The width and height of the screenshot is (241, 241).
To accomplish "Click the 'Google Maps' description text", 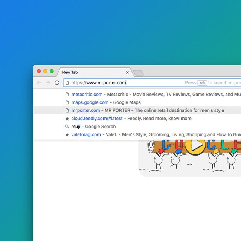I will click(127, 102).
